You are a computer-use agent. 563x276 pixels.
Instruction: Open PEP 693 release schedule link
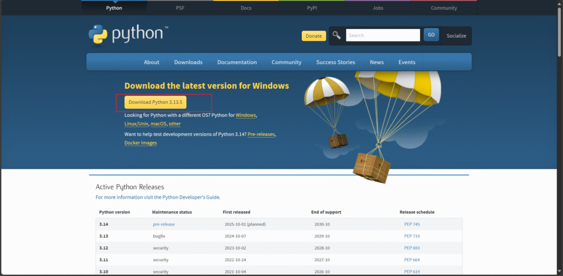(x=412, y=247)
